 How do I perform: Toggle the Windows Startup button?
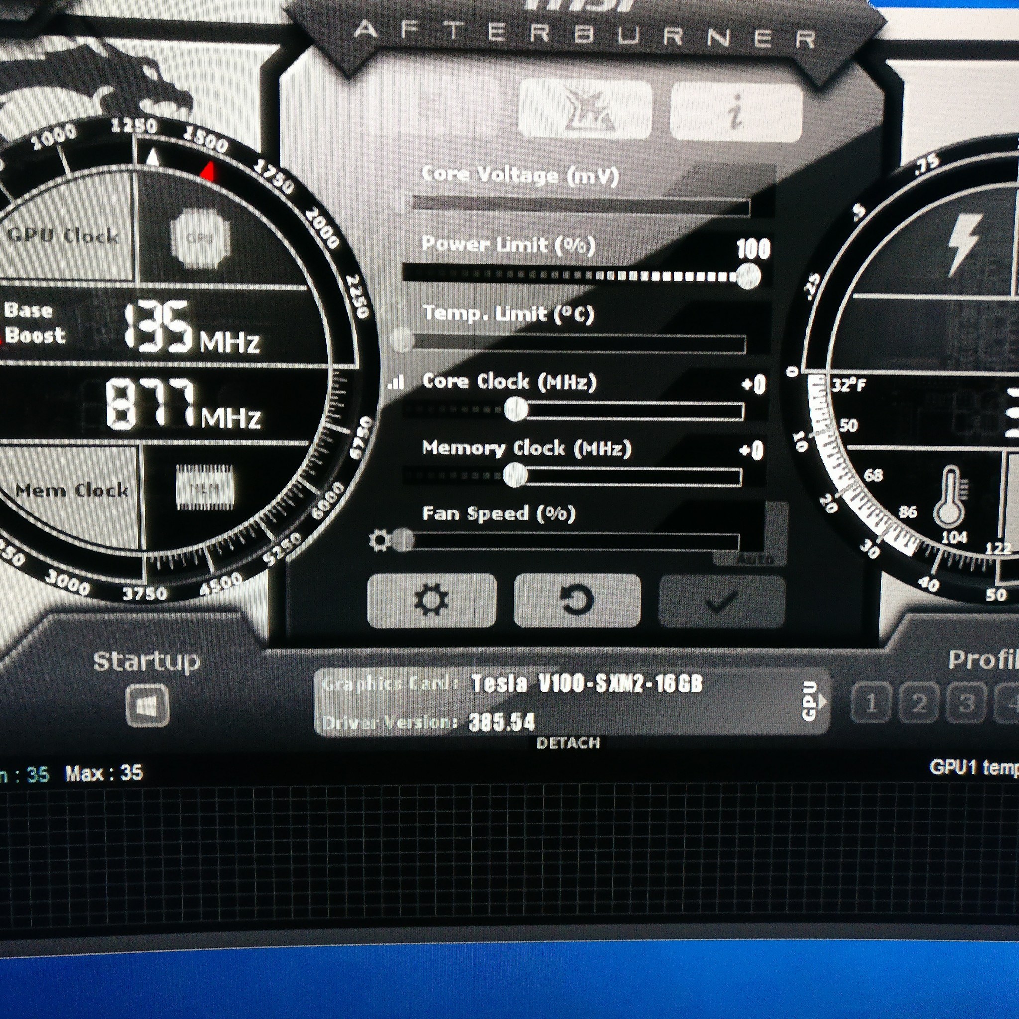pyautogui.click(x=147, y=706)
